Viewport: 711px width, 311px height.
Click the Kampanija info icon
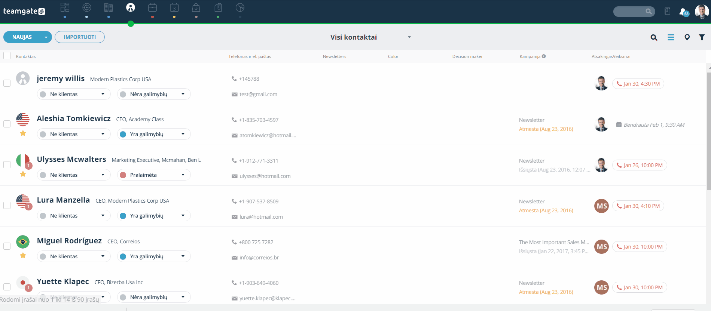point(544,56)
